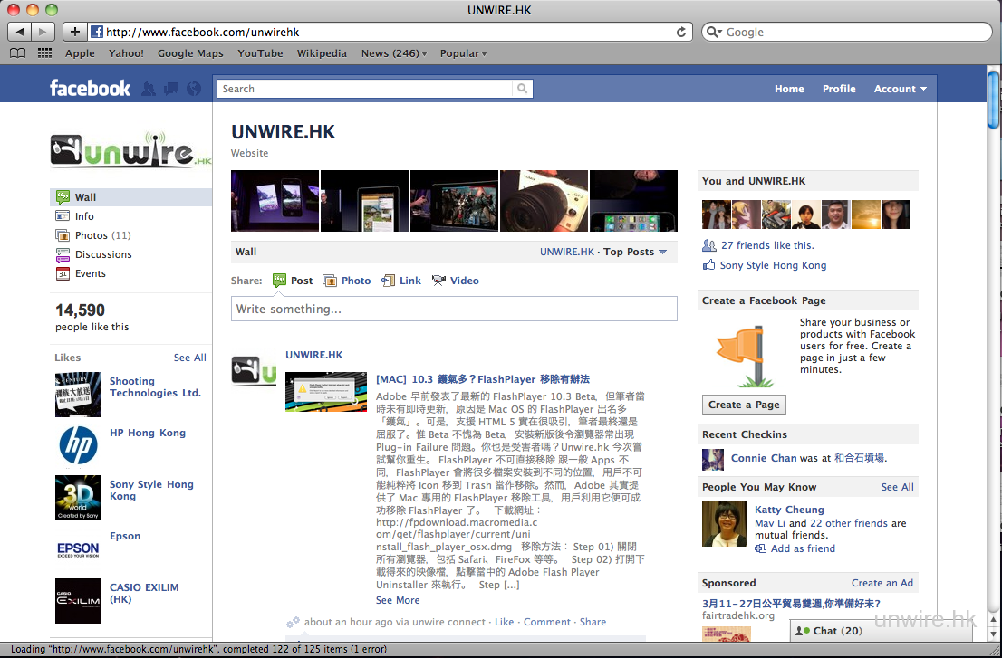
Task: Expand the Popular bookmarks folder
Action: 463,53
